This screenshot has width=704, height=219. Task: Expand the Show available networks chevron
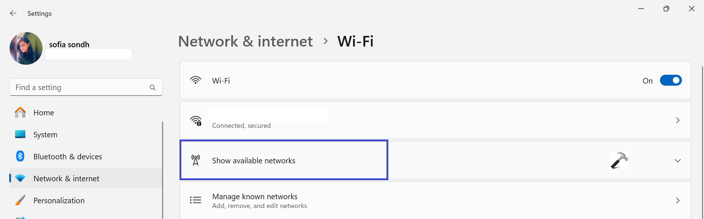[678, 161]
